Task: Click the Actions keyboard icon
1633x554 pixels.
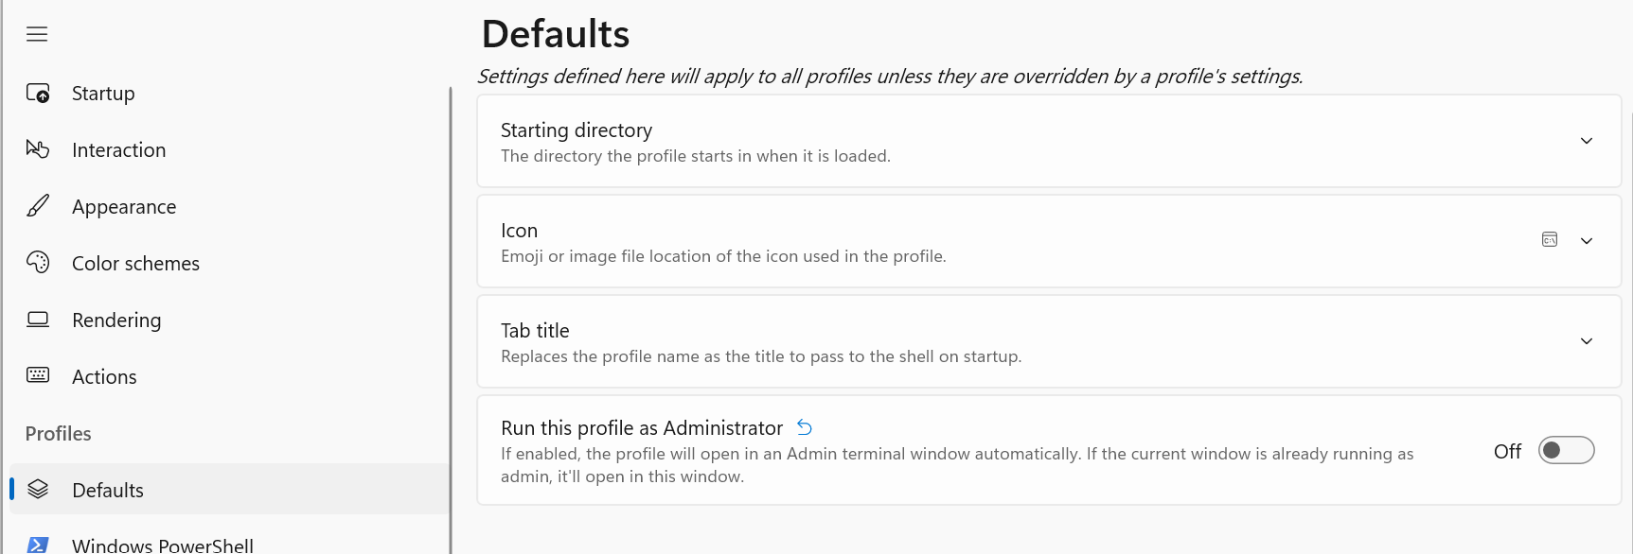Action: 38,375
